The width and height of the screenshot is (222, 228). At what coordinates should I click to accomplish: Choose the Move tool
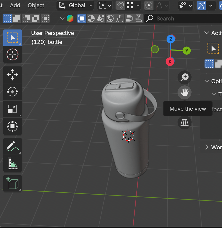pyautogui.click(x=12, y=75)
